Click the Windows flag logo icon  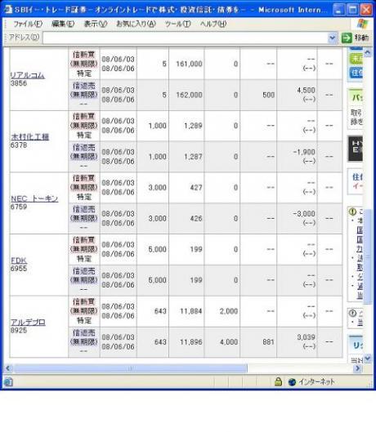362,24
